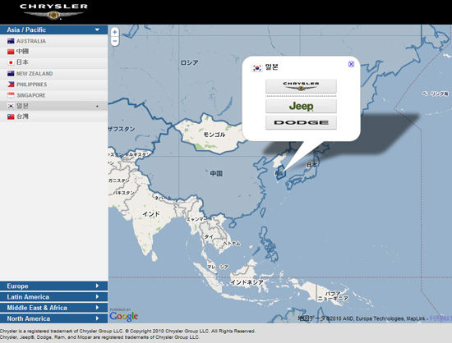Click the Singapore flag icon
The width and height of the screenshot is (452, 343).
tap(11, 95)
